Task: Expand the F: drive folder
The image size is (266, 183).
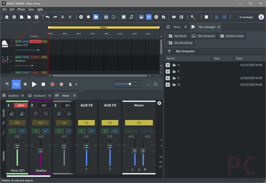Action: click(x=168, y=72)
